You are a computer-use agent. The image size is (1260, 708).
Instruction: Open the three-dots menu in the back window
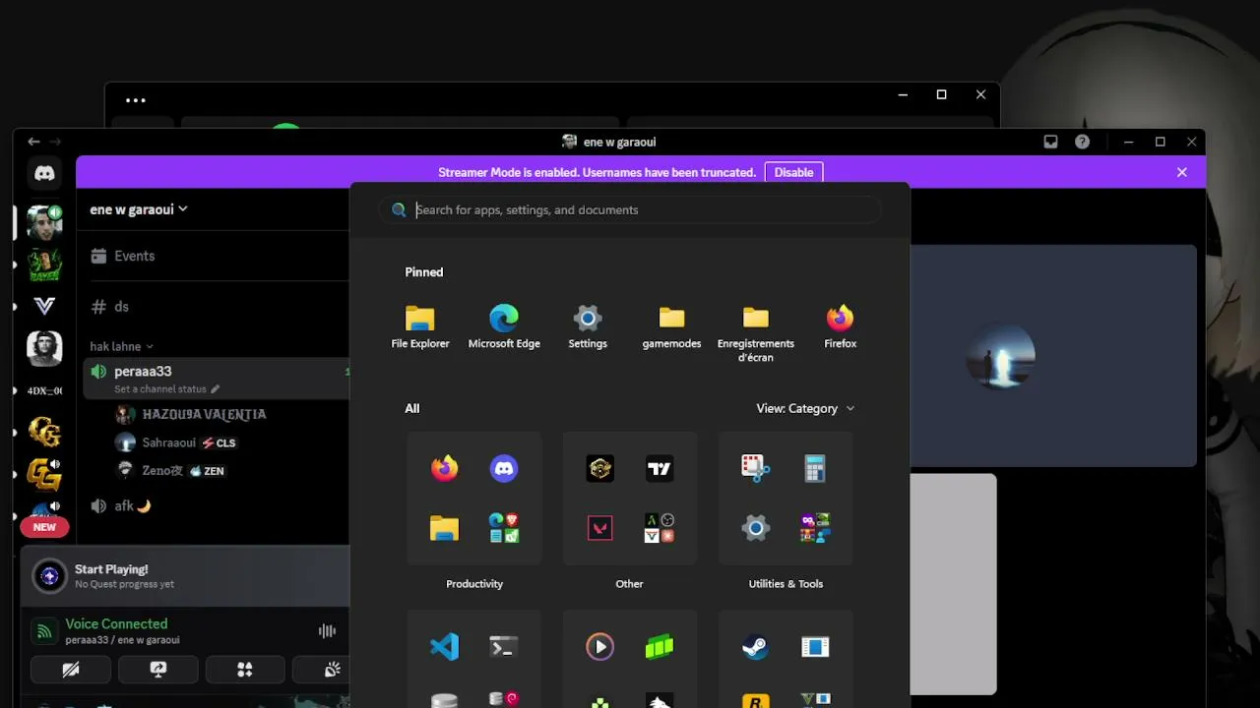coord(136,100)
